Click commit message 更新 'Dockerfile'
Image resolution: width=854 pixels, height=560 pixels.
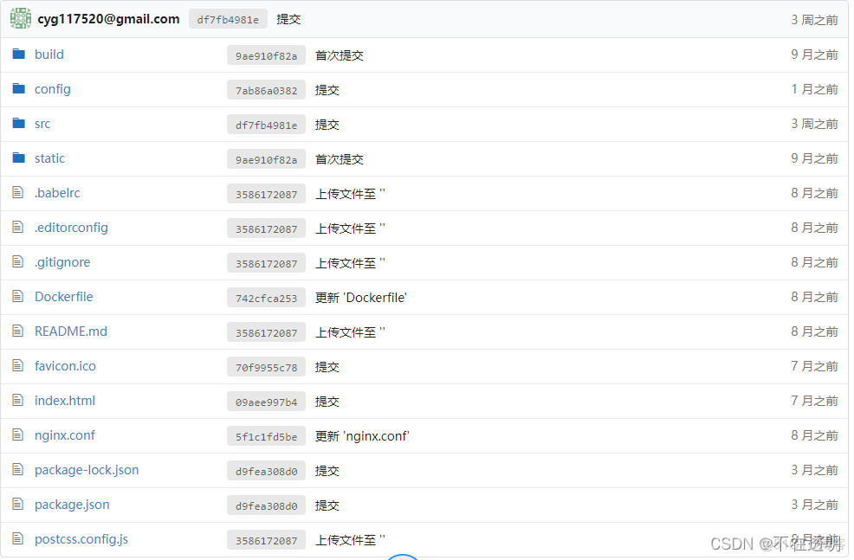point(361,298)
